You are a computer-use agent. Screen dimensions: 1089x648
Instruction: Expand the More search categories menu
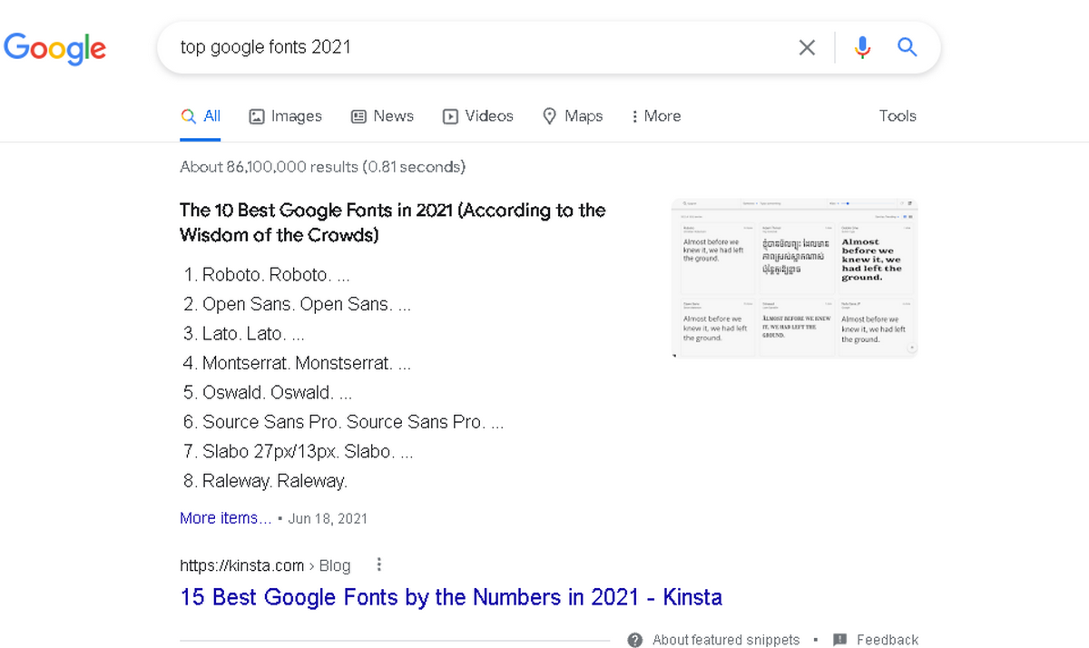coord(656,116)
